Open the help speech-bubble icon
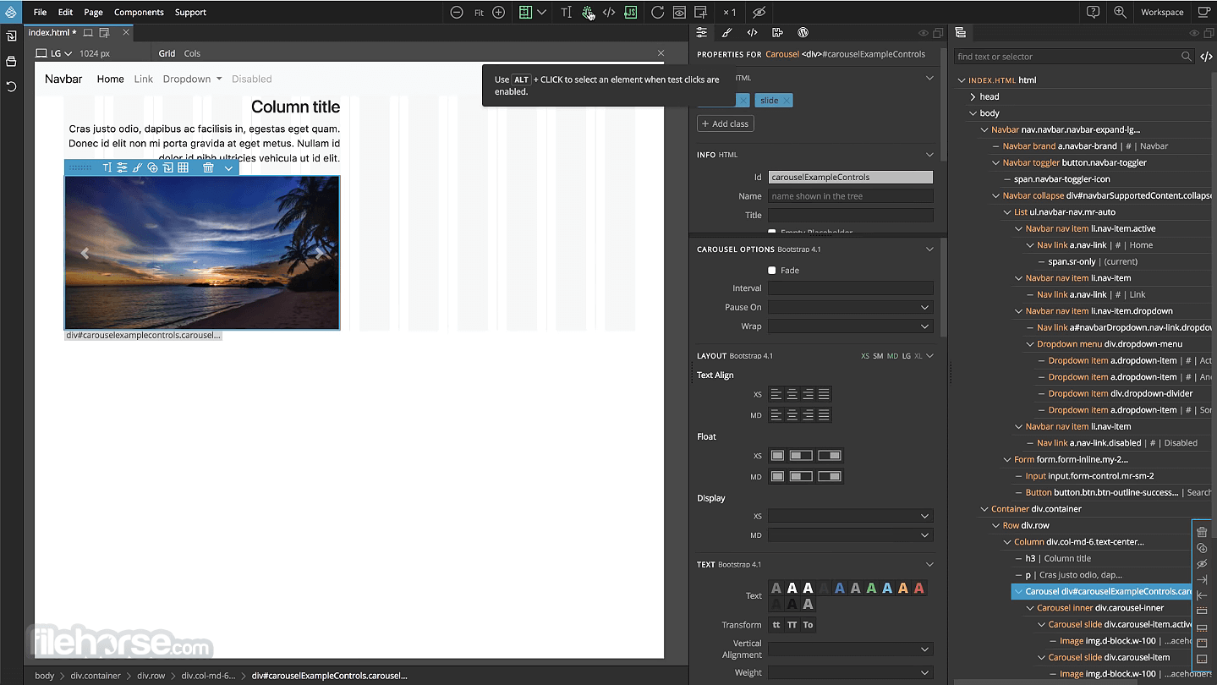The image size is (1217, 685). 1094,12
